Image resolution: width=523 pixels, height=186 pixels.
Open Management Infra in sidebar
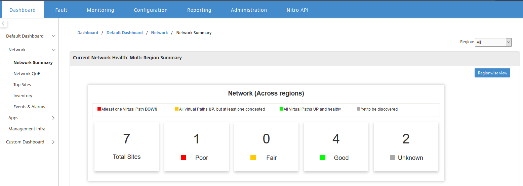(x=27, y=129)
